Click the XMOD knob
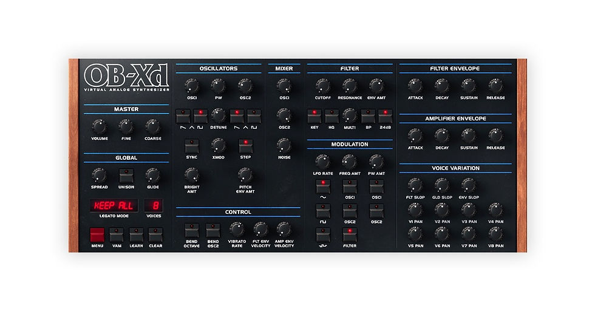Viewport: 595px width, 311px height. pos(218,146)
